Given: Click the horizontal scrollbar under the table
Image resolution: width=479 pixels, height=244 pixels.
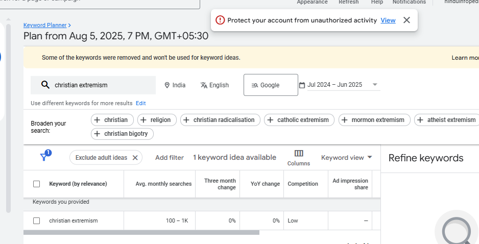Looking at the screenshot, I should click(x=141, y=233).
